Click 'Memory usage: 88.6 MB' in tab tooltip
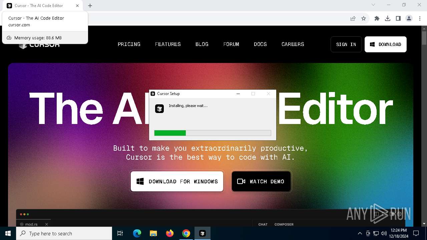This screenshot has width=427, height=240. tap(38, 38)
